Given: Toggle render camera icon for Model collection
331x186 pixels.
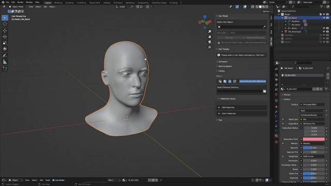Looking at the screenshot, I should coord(327,14).
